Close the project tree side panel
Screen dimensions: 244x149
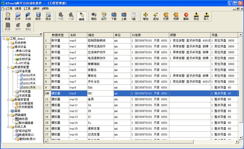pyautogui.click(x=41, y=34)
